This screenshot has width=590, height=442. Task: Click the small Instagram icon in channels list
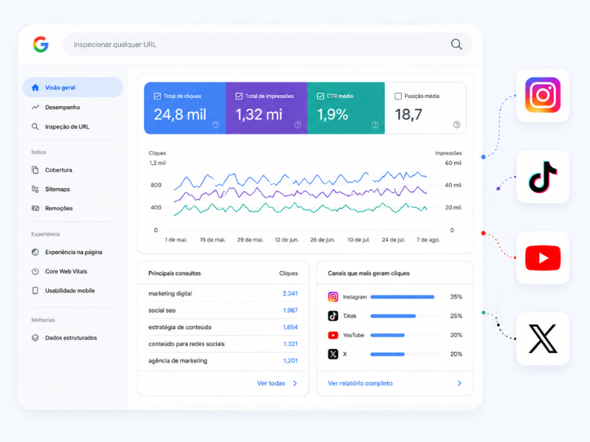333,297
